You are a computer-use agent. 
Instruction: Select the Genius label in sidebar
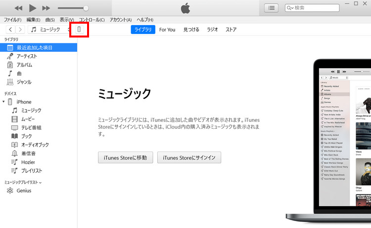24,190
